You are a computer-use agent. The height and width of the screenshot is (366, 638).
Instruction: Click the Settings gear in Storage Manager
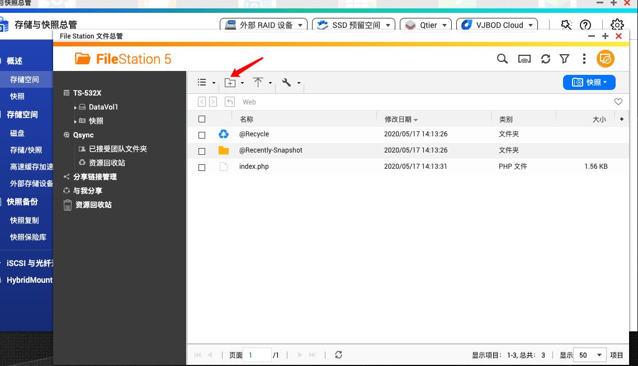[617, 25]
